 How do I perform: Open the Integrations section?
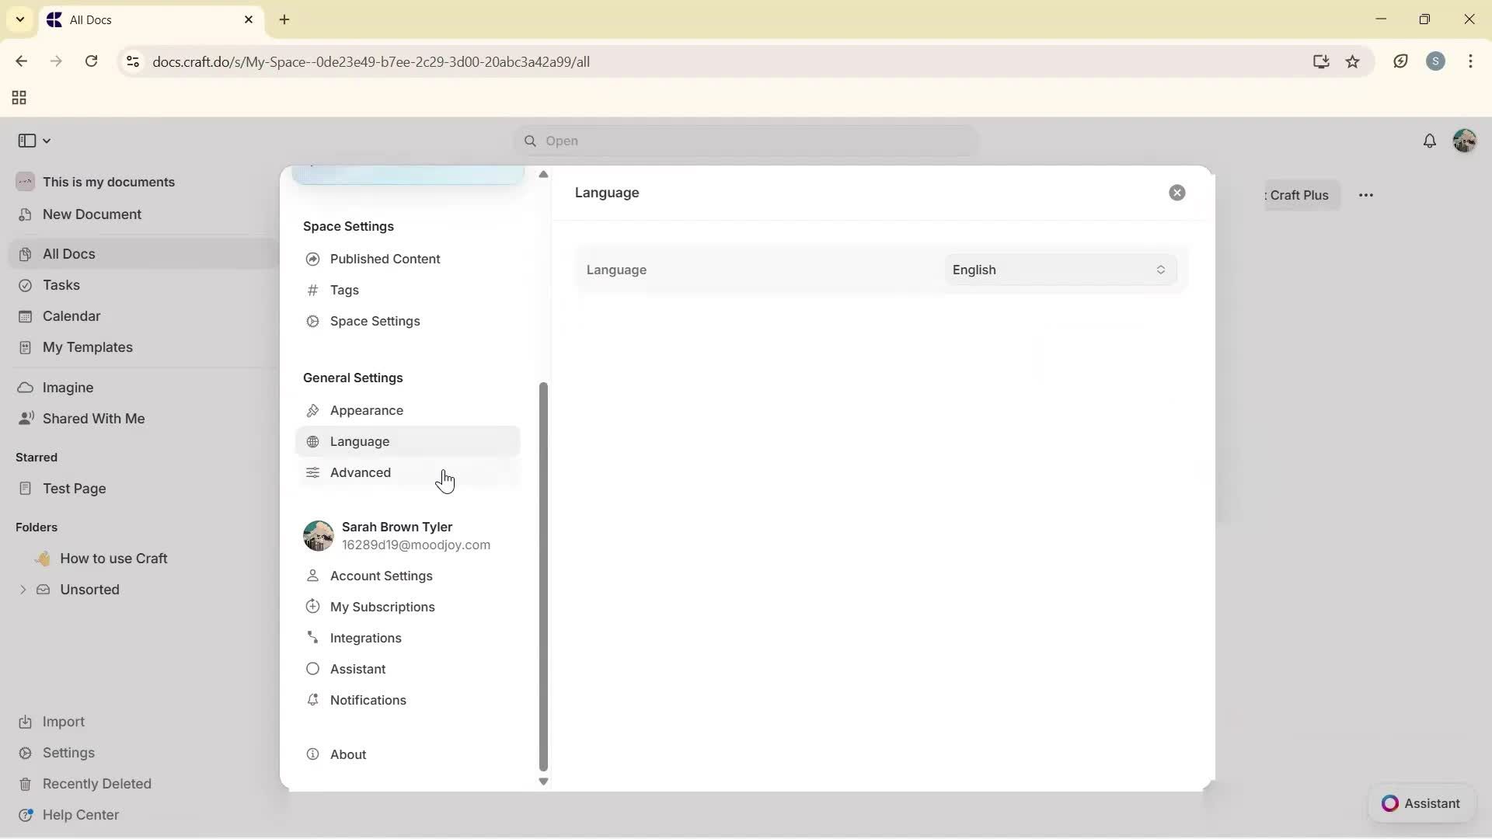point(365,638)
